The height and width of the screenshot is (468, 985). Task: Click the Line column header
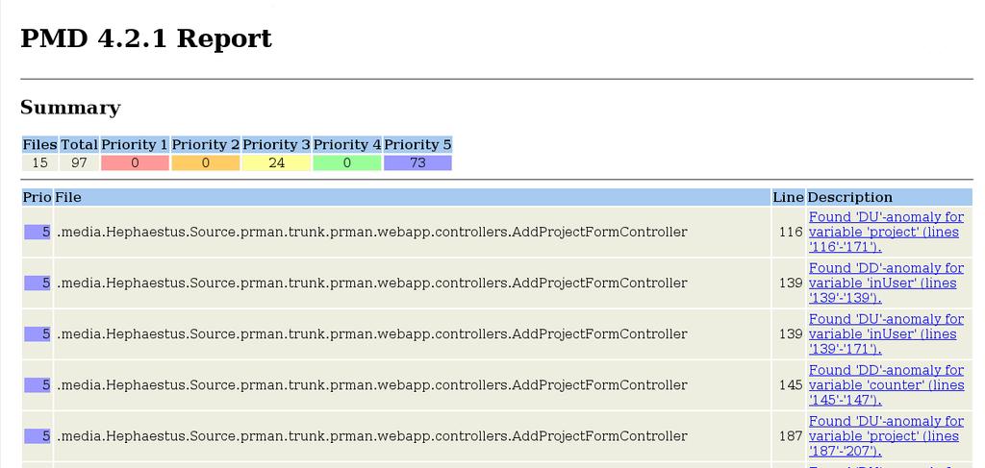pyautogui.click(x=788, y=197)
